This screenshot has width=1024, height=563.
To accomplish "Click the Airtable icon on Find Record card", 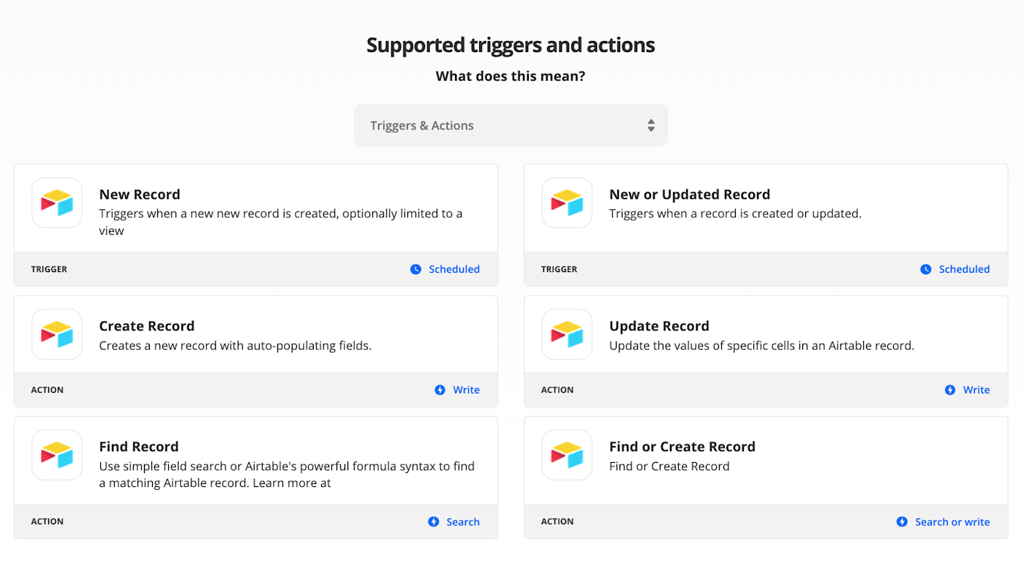I will (57, 455).
